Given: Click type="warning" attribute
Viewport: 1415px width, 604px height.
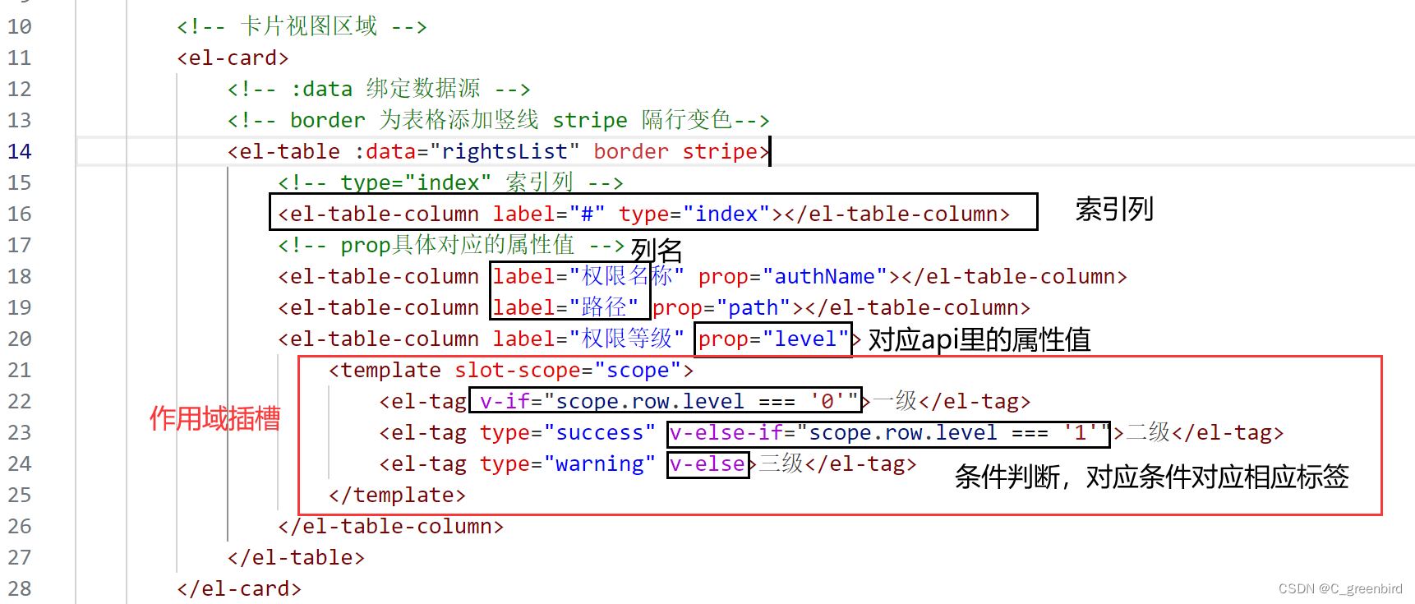Looking at the screenshot, I should click(x=568, y=464).
